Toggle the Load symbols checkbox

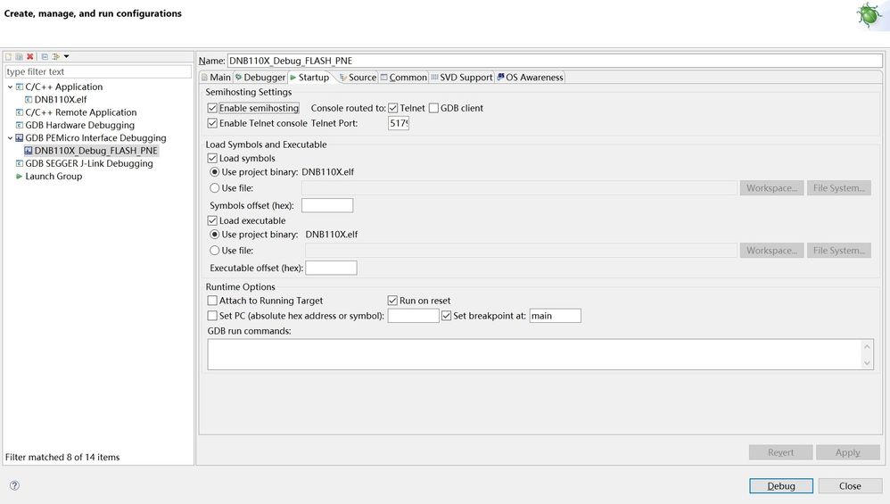212,159
